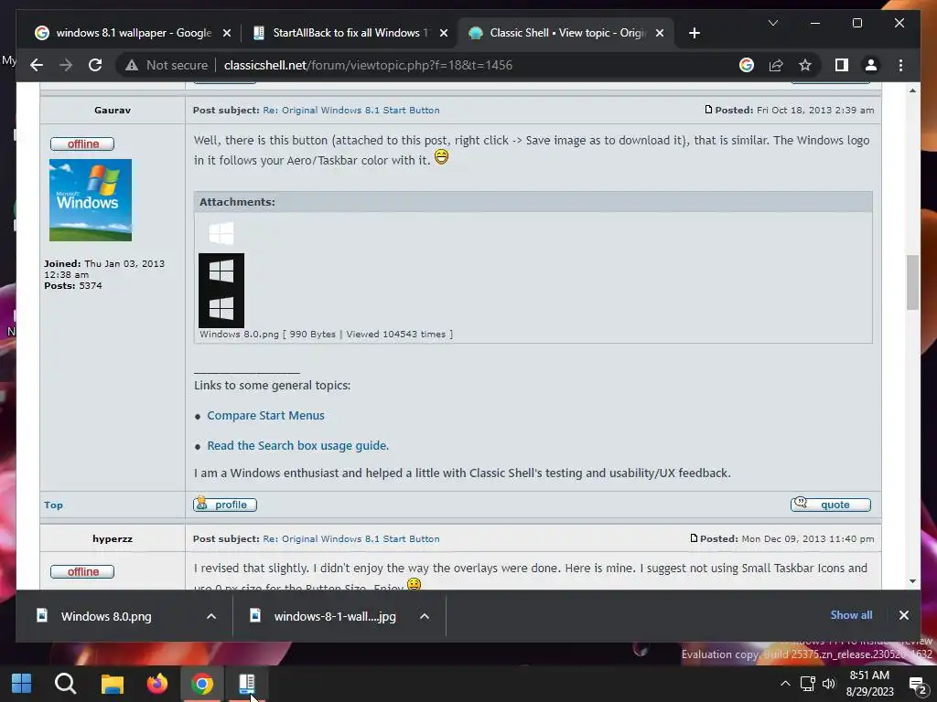The height and width of the screenshot is (702, 937).
Task: Click the smiley emoticon in Gaurav's post
Action: (441, 157)
